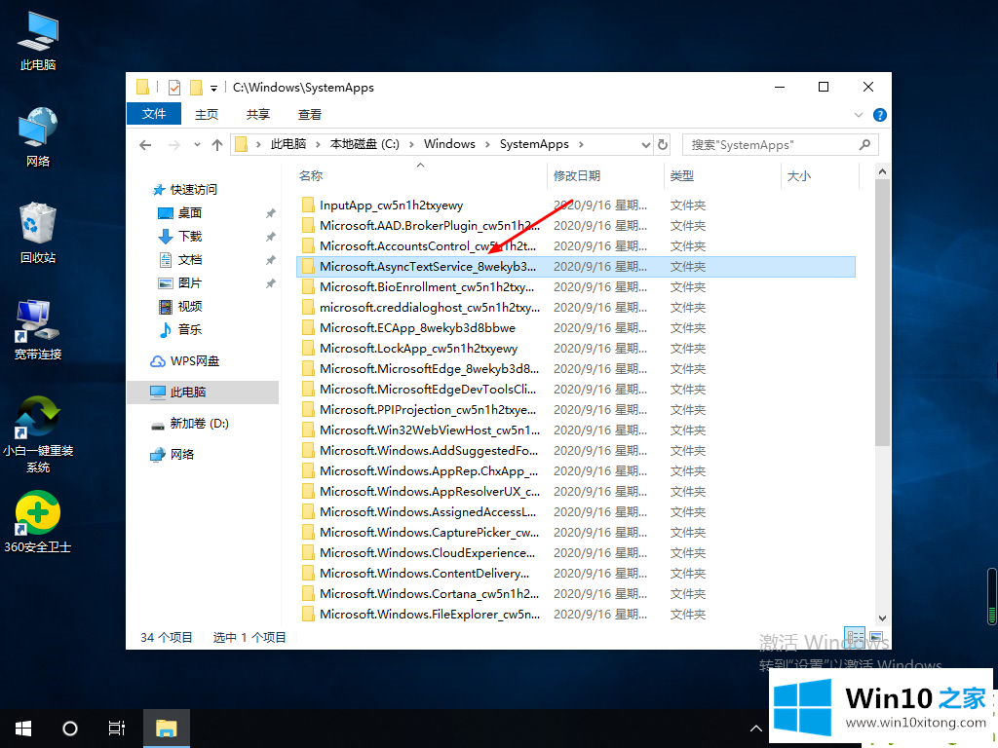The width and height of the screenshot is (998, 748).
Task: Open the 文件 ribbon tab
Action: coord(153,114)
